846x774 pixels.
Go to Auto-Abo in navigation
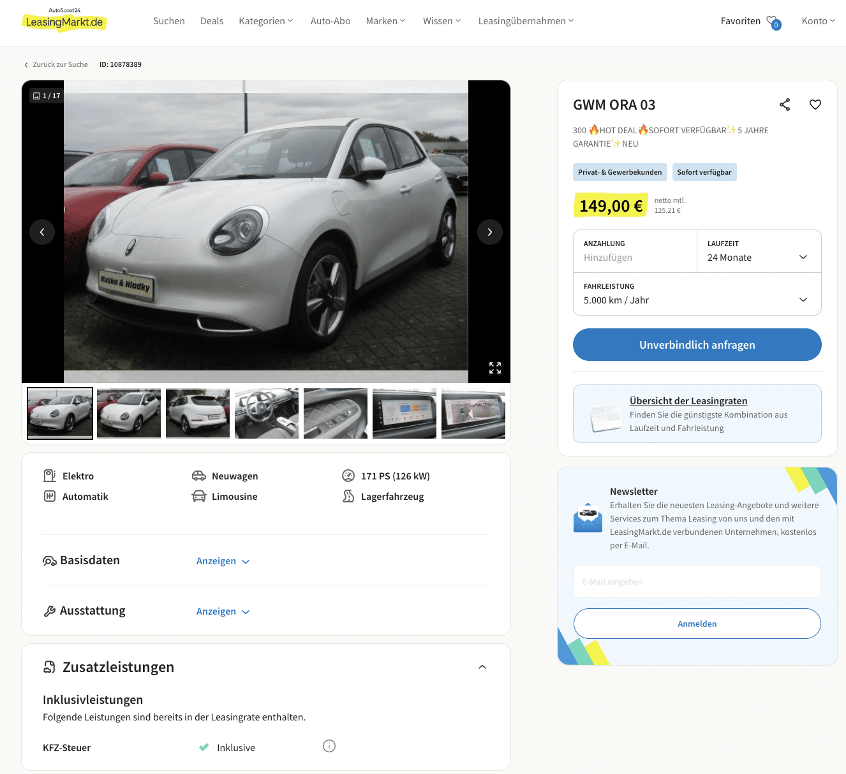330,21
